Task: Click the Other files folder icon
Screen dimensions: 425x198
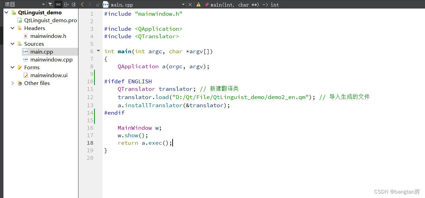Action: click(20, 83)
